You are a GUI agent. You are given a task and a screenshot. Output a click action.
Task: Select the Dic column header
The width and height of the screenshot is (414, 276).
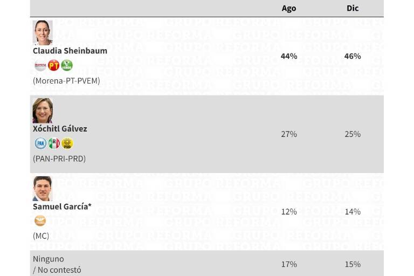(353, 8)
